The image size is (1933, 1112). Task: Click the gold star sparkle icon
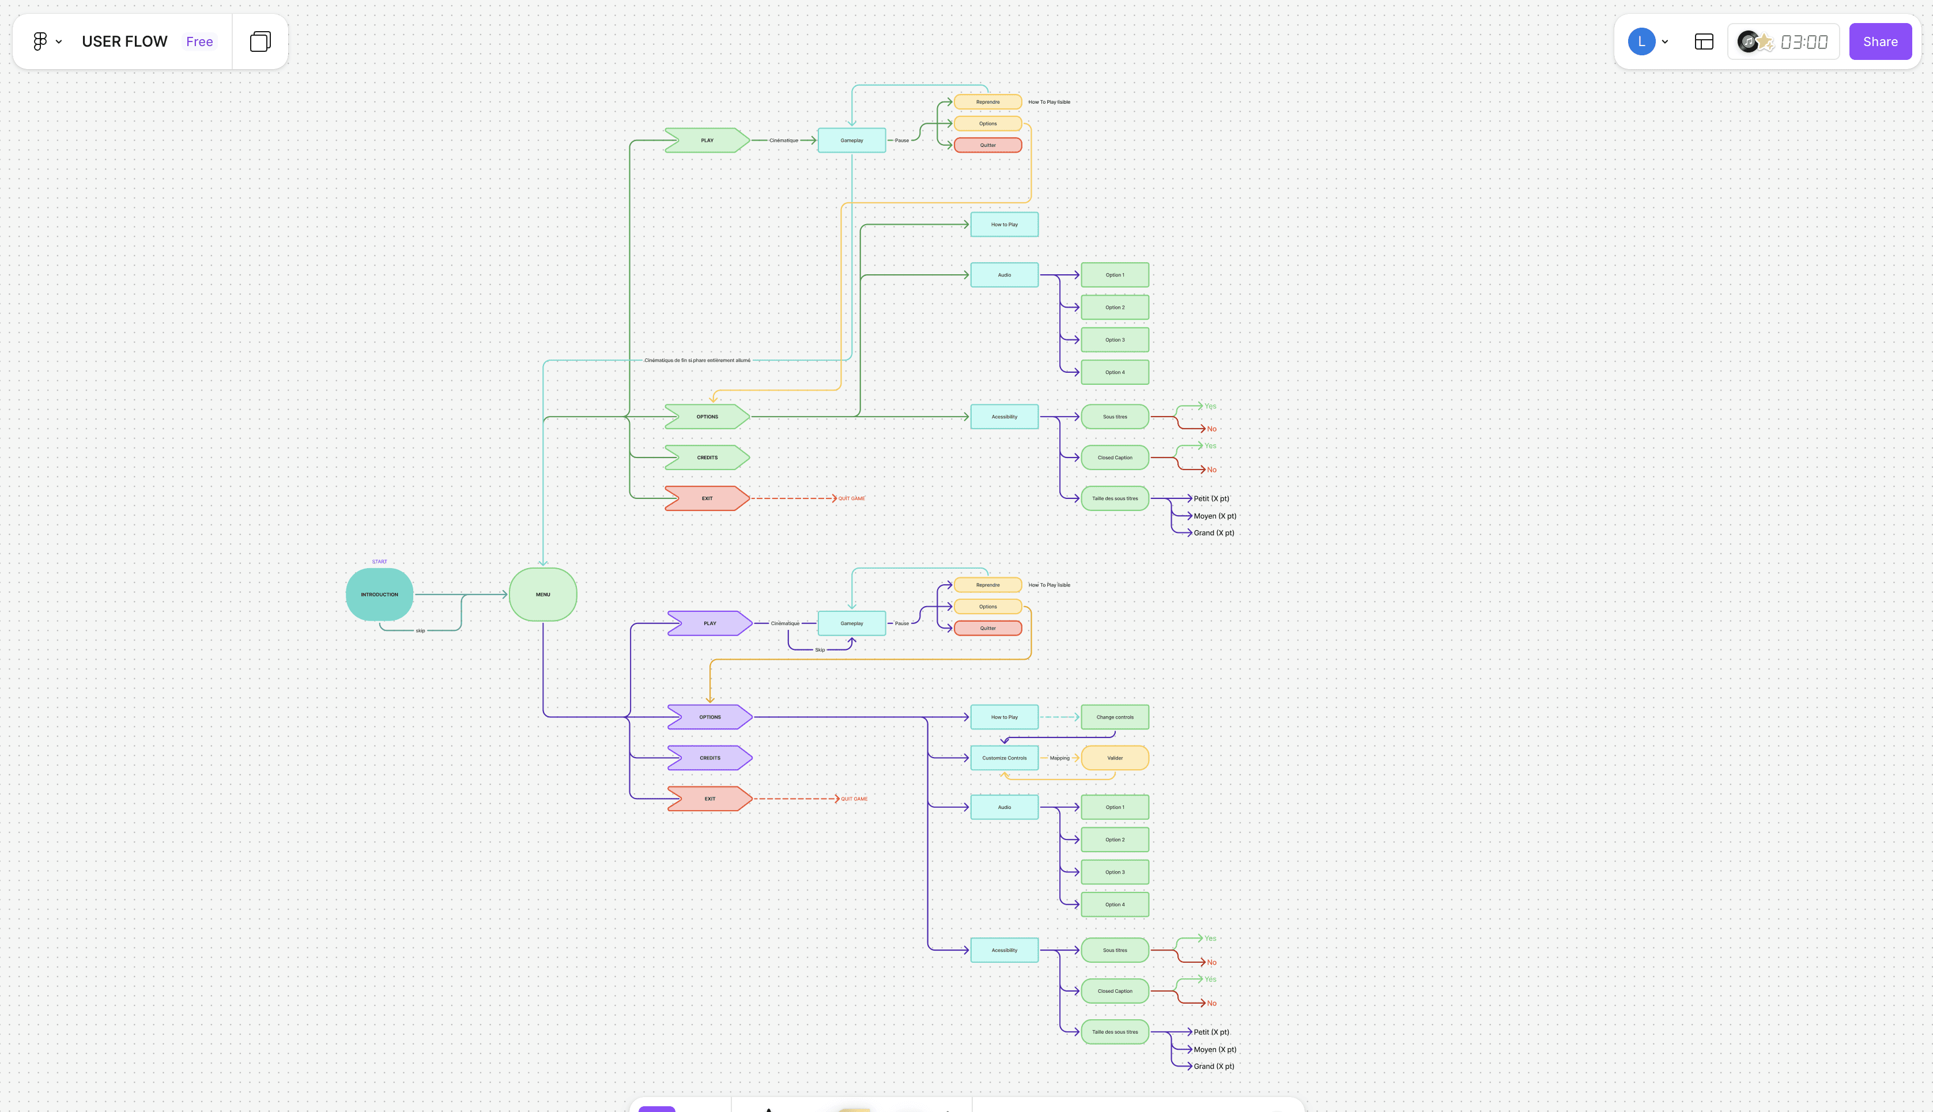1765,43
